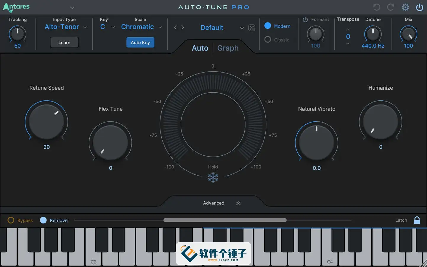This screenshot has width=427, height=267.
Task: Click the Transpose value 0
Action: point(348,36)
